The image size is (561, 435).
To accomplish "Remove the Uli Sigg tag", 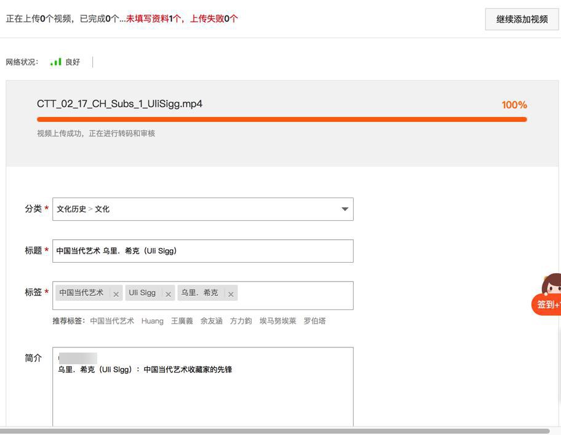I will click(168, 295).
